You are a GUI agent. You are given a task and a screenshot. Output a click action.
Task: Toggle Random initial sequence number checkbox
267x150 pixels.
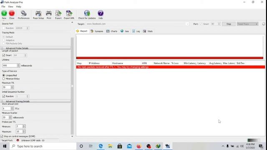(x=4, y=96)
